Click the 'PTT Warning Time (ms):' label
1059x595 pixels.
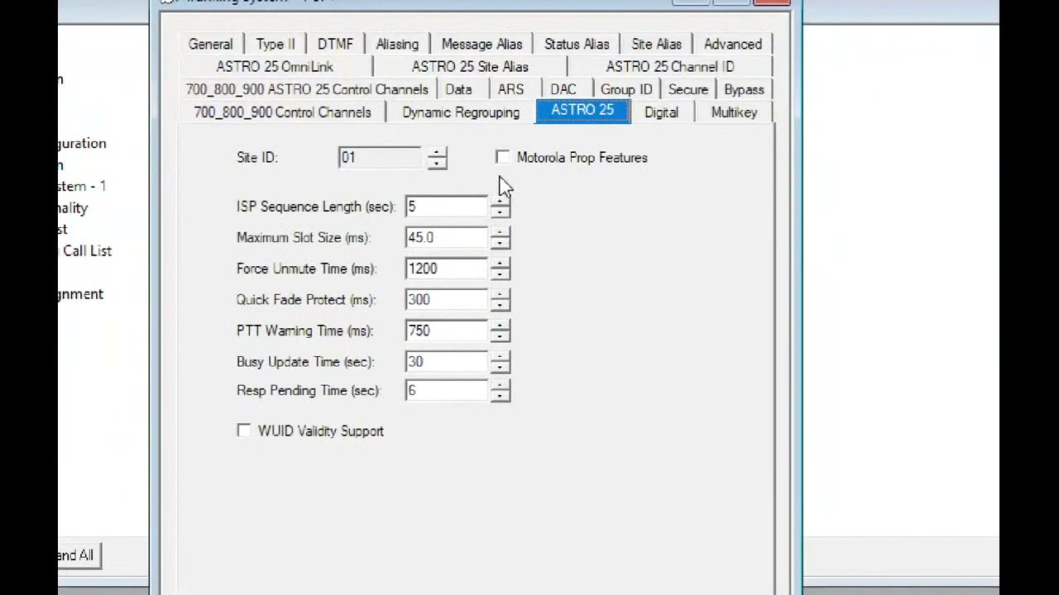tap(305, 331)
